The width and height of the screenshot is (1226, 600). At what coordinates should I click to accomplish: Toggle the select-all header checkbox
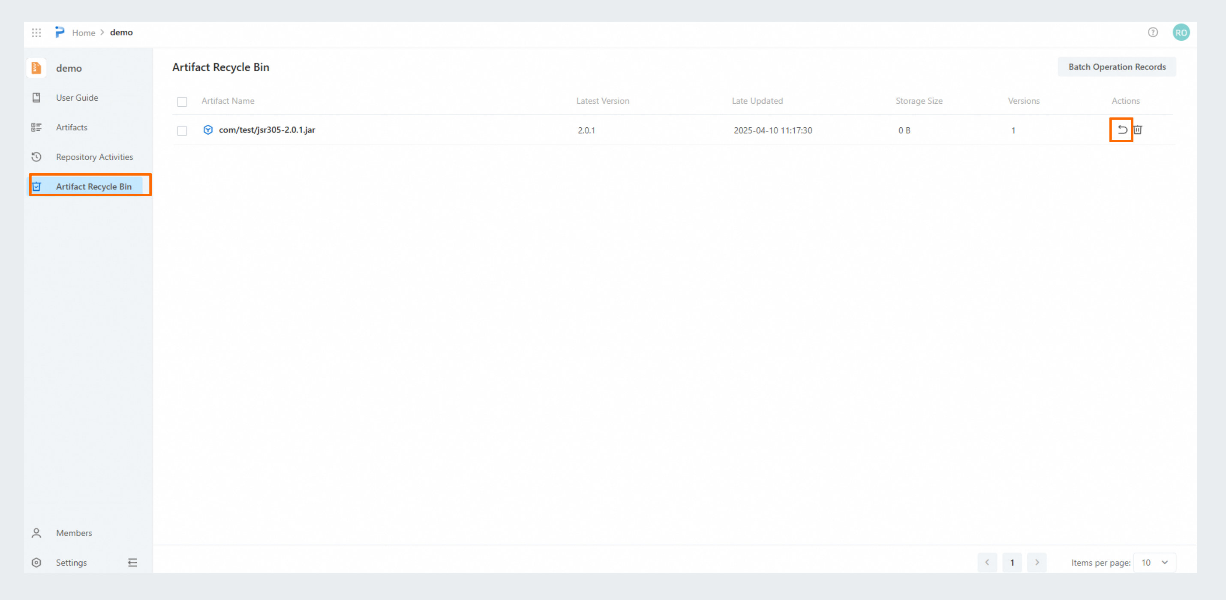[182, 102]
